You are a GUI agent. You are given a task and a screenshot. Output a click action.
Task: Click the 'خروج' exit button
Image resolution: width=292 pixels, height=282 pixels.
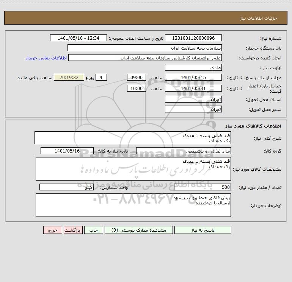(52, 230)
